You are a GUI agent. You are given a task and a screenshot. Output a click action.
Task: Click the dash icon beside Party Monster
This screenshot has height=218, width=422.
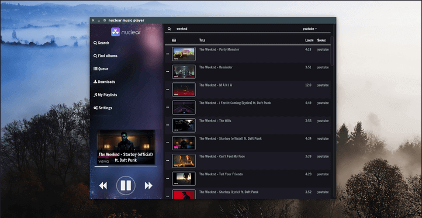click(x=168, y=54)
